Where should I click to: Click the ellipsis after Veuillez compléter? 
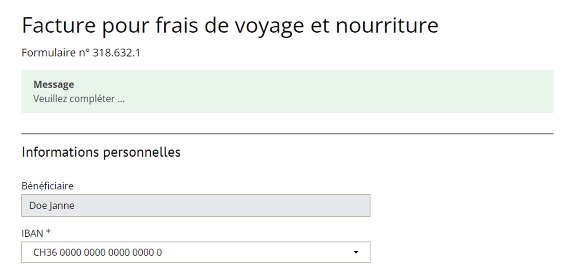tap(121, 100)
